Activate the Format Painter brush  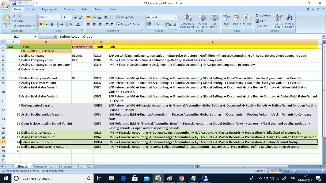(15, 26)
